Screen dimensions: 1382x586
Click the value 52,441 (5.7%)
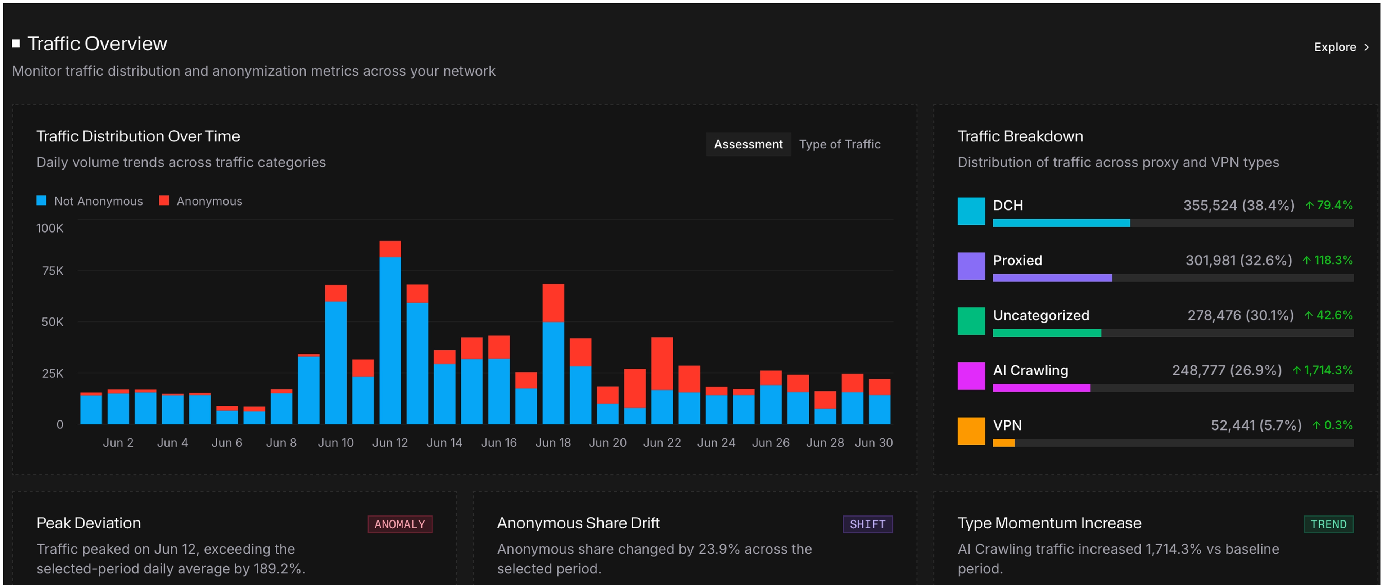[x=1256, y=425]
